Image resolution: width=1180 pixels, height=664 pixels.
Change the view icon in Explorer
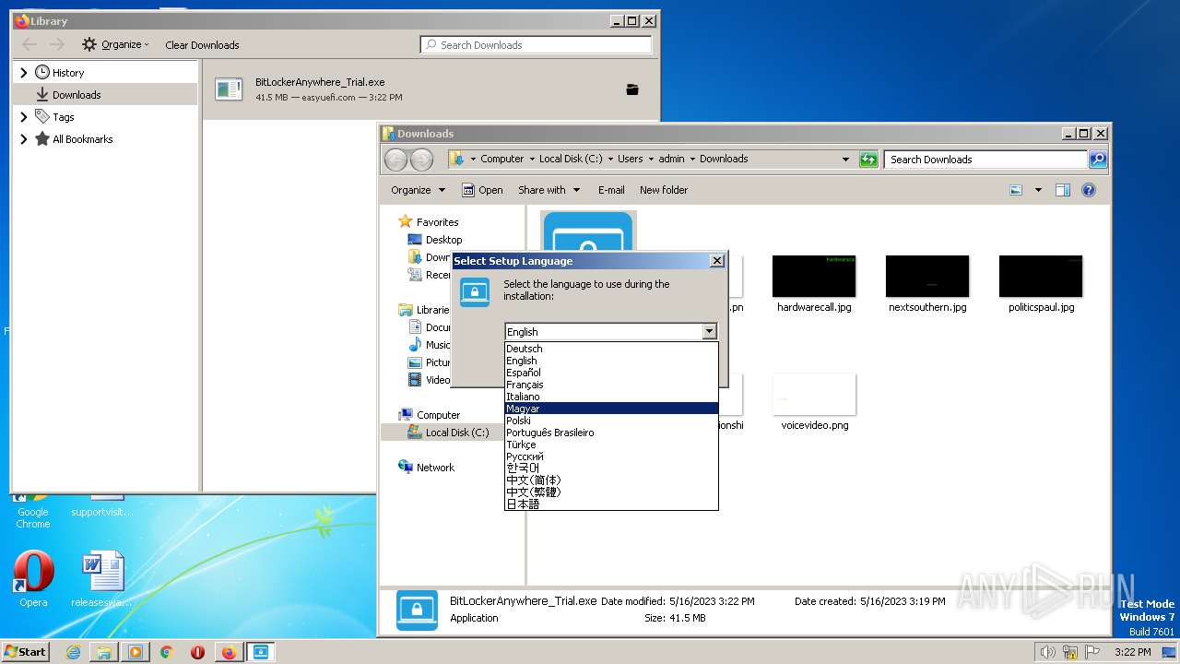tap(1016, 190)
